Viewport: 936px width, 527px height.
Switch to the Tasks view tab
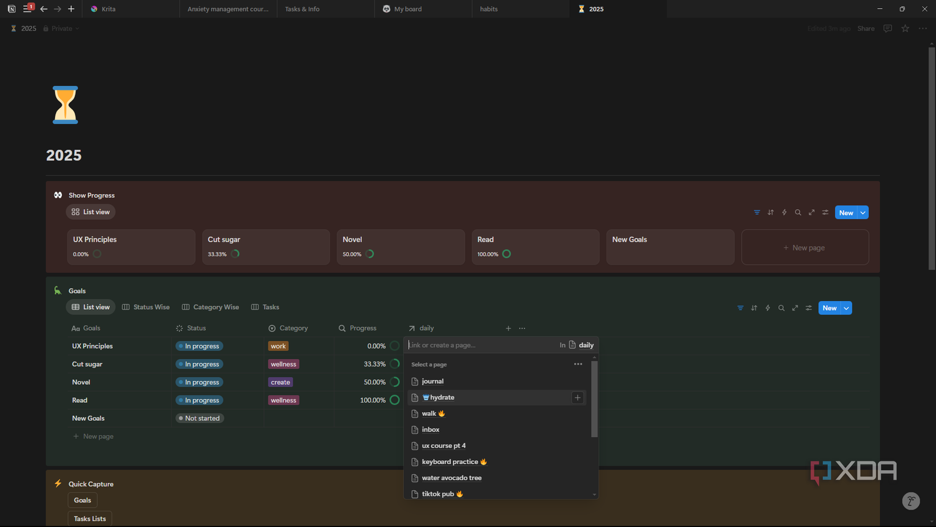coord(265,307)
